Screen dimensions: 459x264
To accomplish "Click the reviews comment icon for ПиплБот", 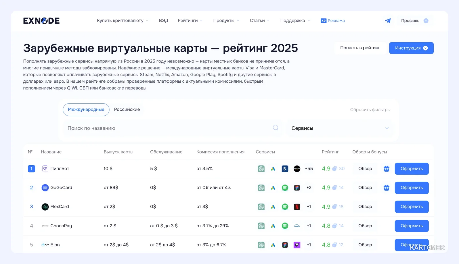I will [x=335, y=169].
